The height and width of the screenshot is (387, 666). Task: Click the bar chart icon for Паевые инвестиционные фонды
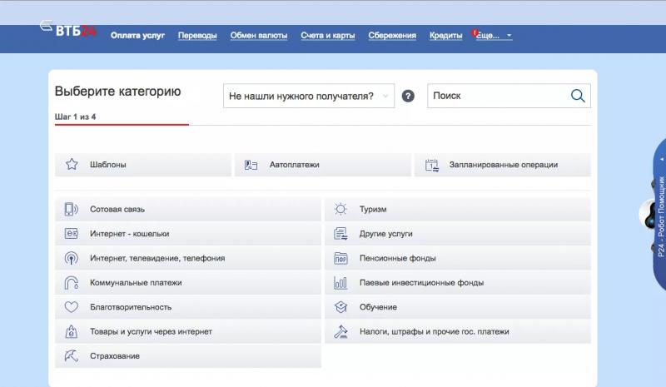(340, 282)
